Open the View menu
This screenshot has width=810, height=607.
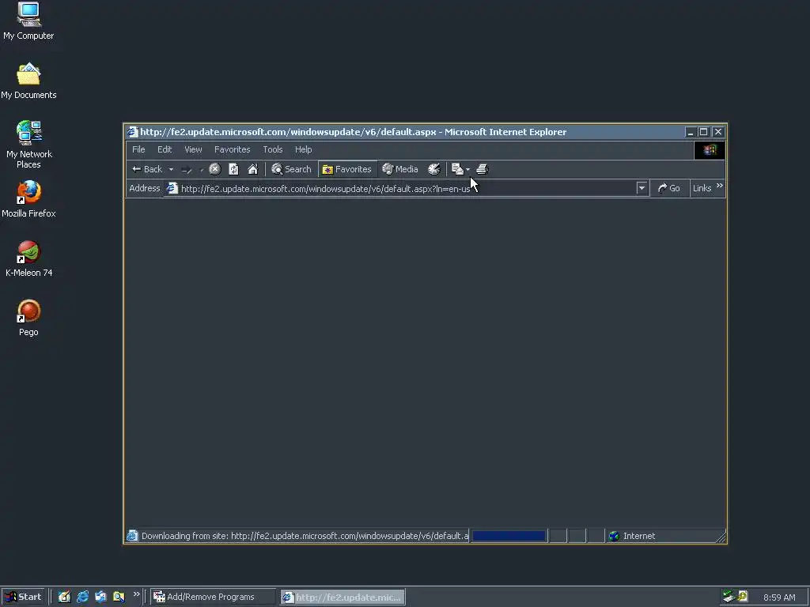pos(193,149)
